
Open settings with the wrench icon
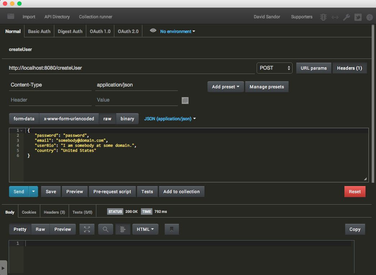[346, 17]
